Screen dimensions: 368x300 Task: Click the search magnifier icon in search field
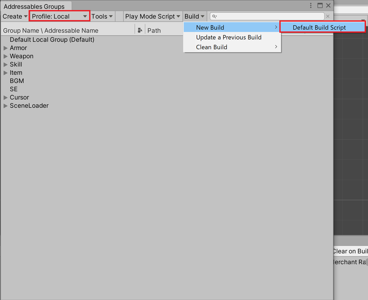coord(214,16)
